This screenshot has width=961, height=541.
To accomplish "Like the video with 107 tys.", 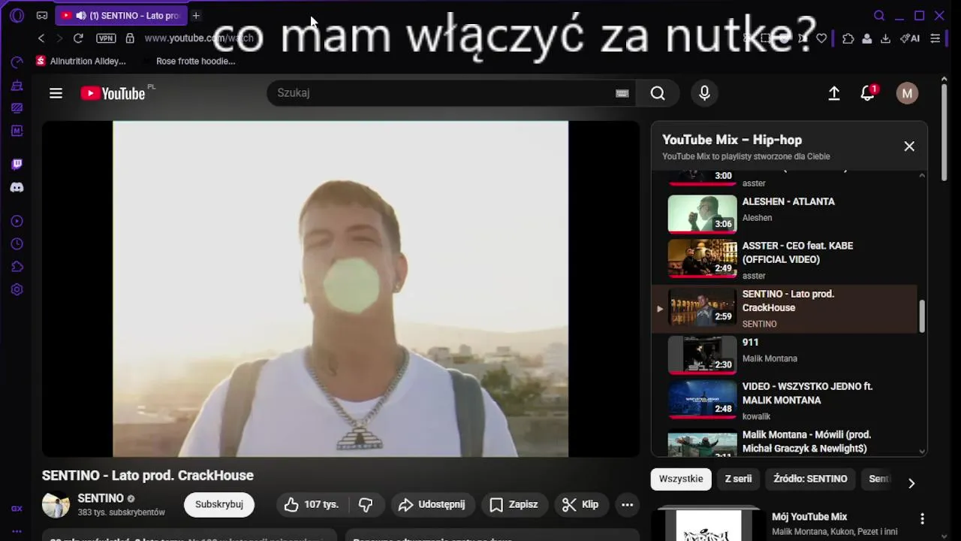I will click(312, 504).
